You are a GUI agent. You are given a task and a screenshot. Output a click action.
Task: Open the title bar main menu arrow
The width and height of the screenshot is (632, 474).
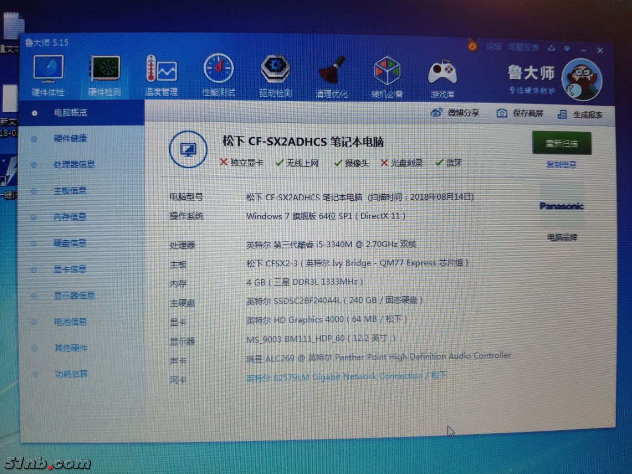[567, 48]
